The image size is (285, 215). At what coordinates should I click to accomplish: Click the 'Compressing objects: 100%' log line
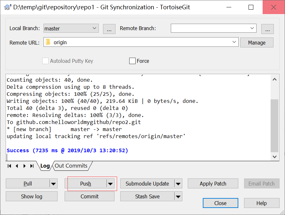click(x=70, y=94)
